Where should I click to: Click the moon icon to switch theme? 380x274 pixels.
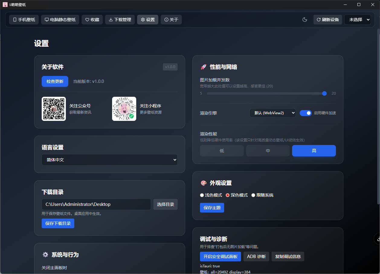[x=305, y=20]
